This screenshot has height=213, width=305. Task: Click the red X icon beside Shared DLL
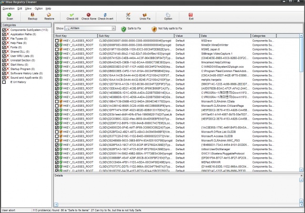pos(8,51)
